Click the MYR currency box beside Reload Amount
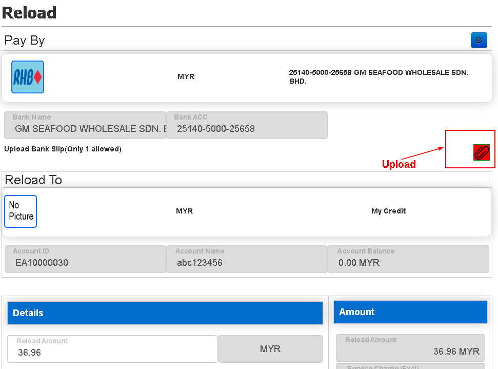 [270, 349]
